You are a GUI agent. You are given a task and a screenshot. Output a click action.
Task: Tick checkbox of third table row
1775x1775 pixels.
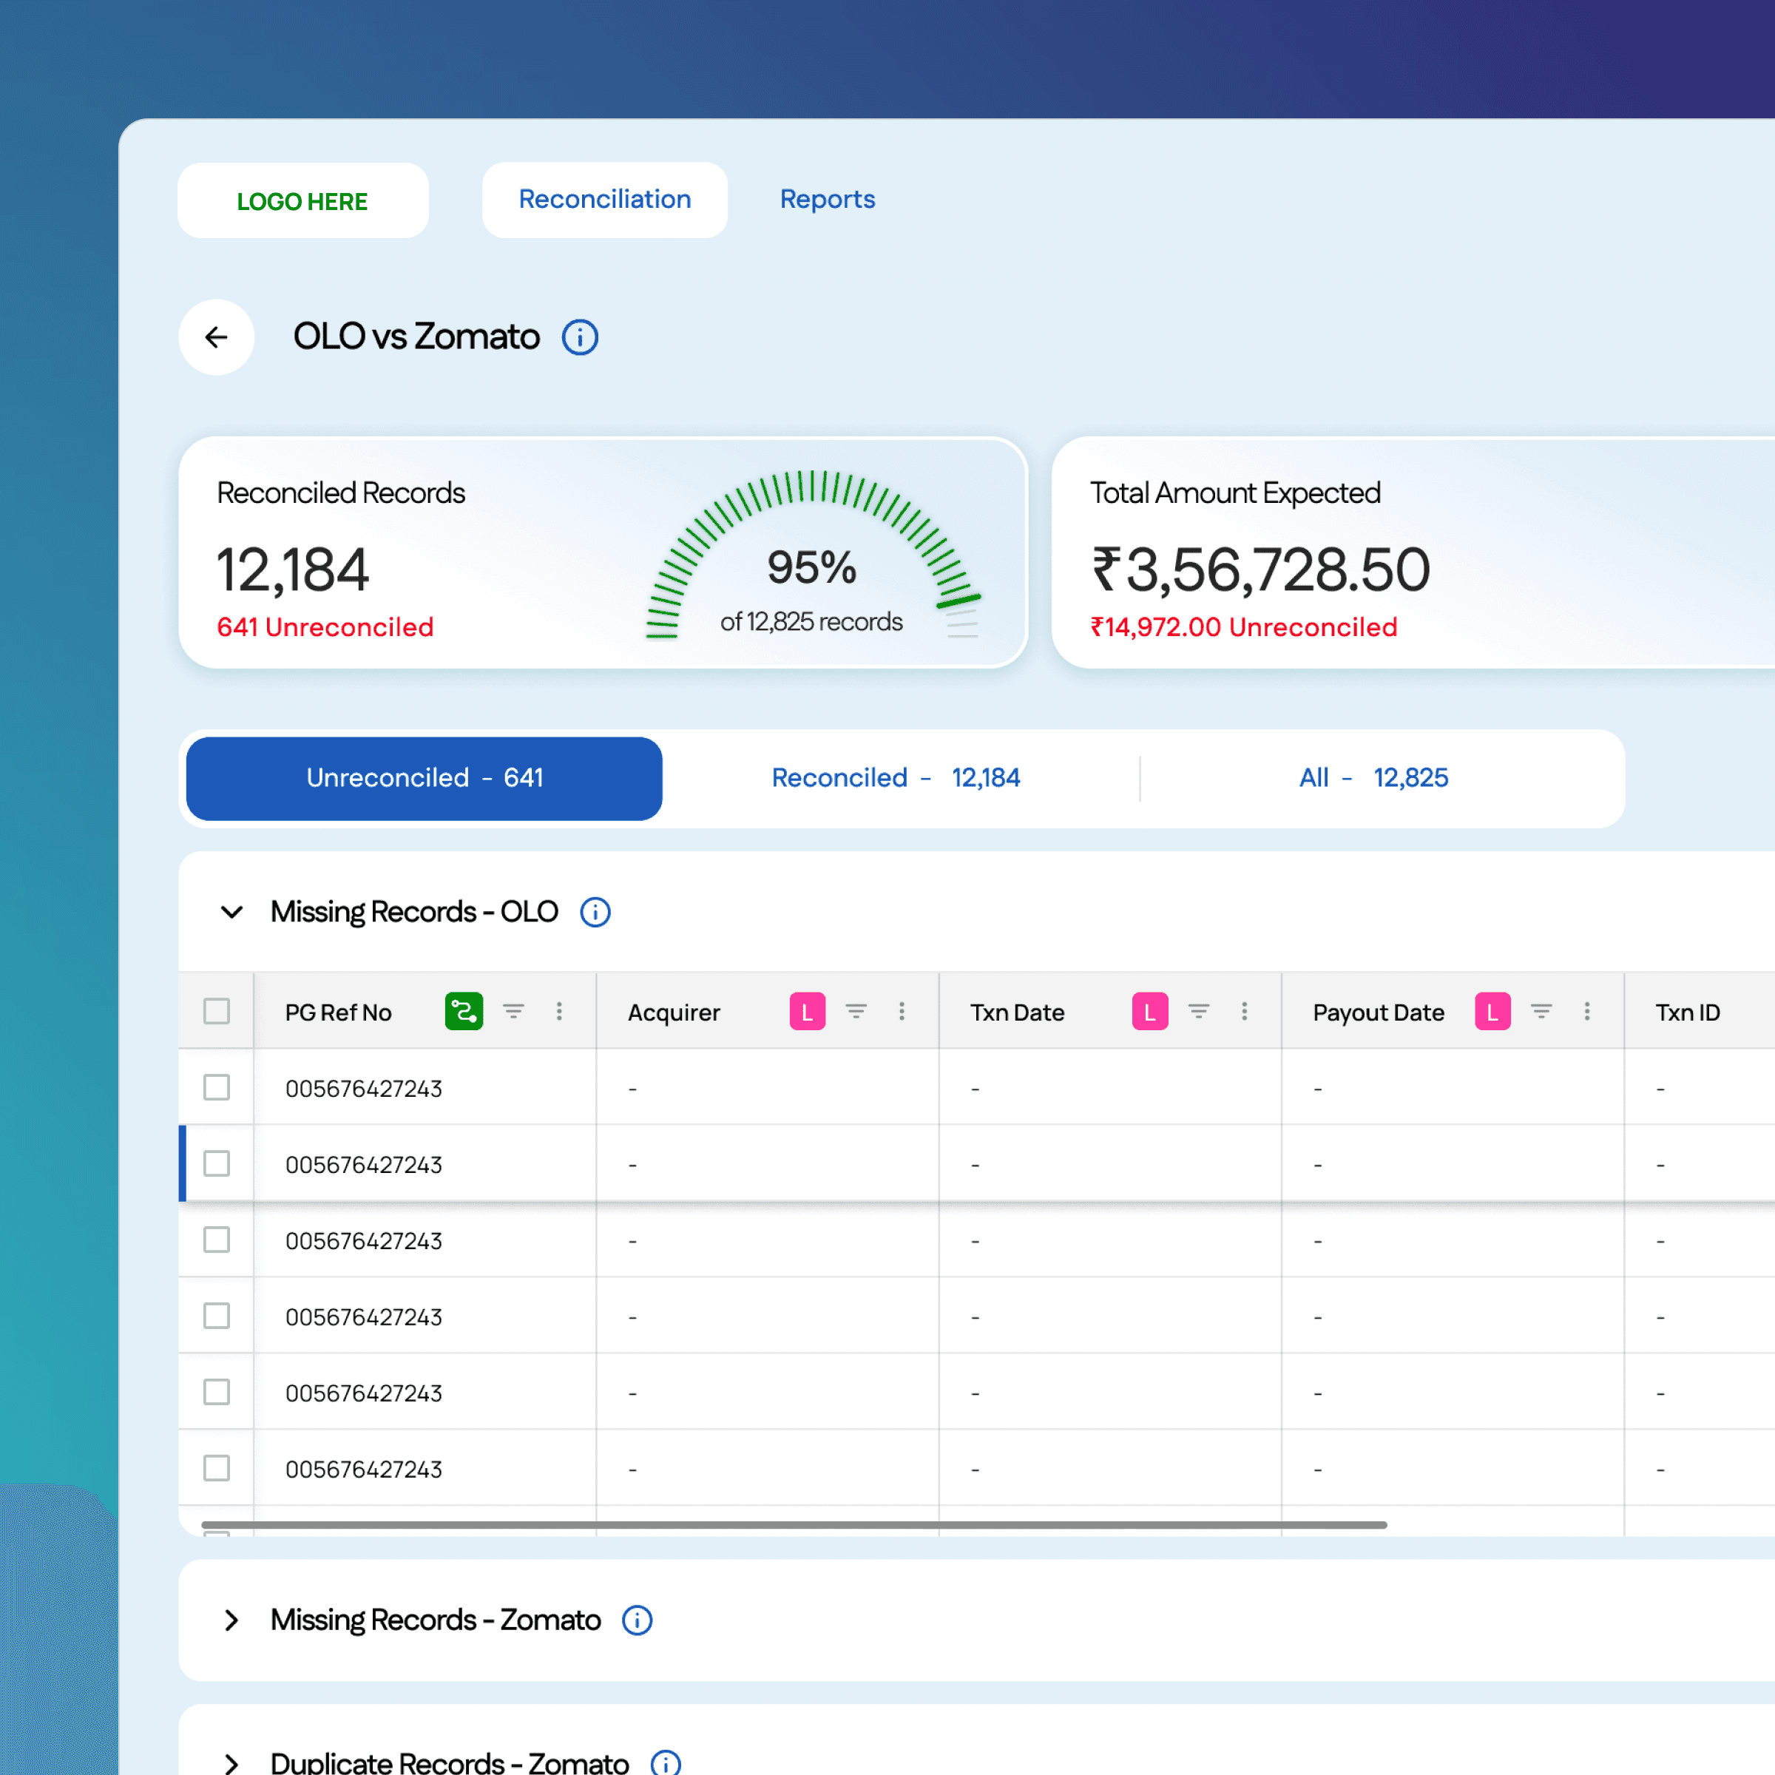click(217, 1240)
